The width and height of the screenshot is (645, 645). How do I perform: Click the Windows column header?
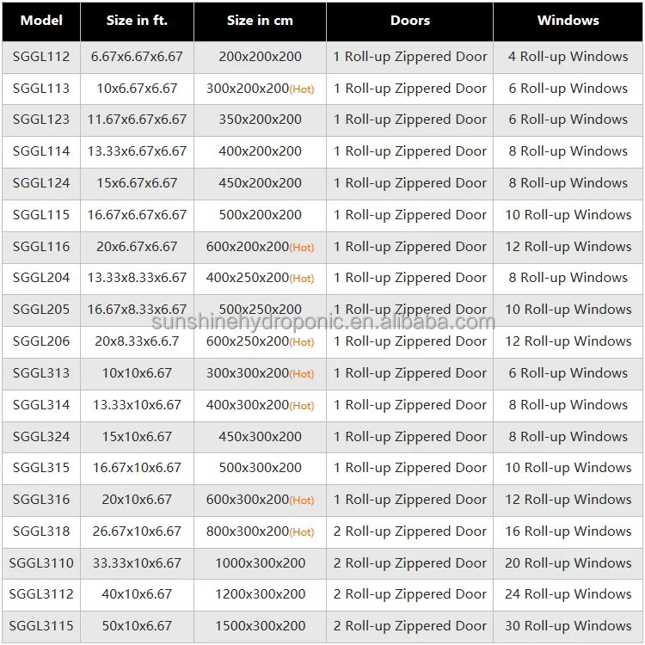(x=568, y=21)
